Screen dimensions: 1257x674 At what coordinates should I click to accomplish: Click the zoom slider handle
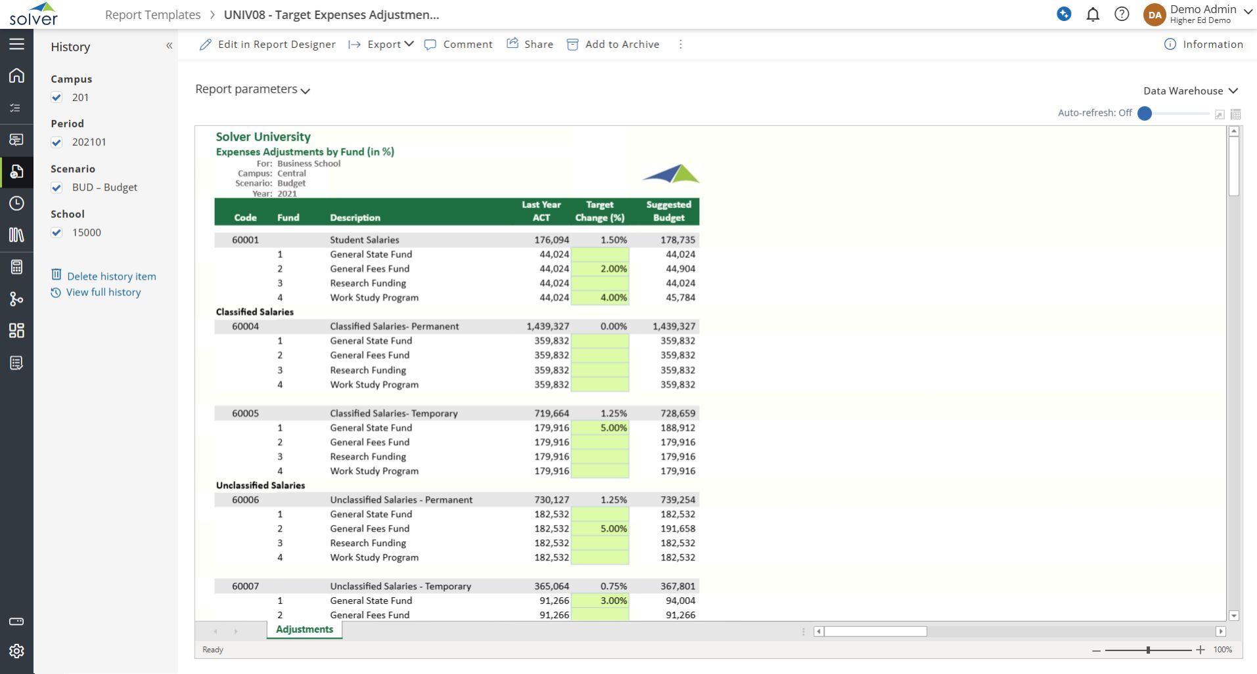pos(1148,650)
